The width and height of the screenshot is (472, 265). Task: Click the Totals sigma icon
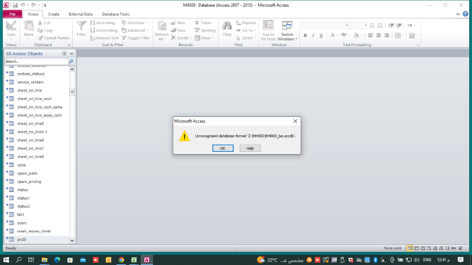pos(197,23)
